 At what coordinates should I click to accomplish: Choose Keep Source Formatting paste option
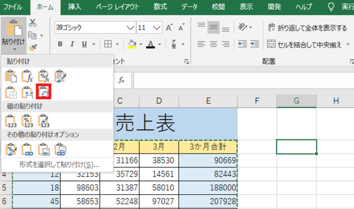pos(60,76)
